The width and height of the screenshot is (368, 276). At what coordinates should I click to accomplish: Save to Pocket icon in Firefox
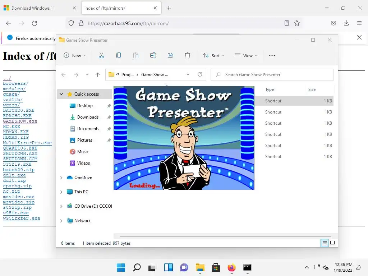(333, 23)
